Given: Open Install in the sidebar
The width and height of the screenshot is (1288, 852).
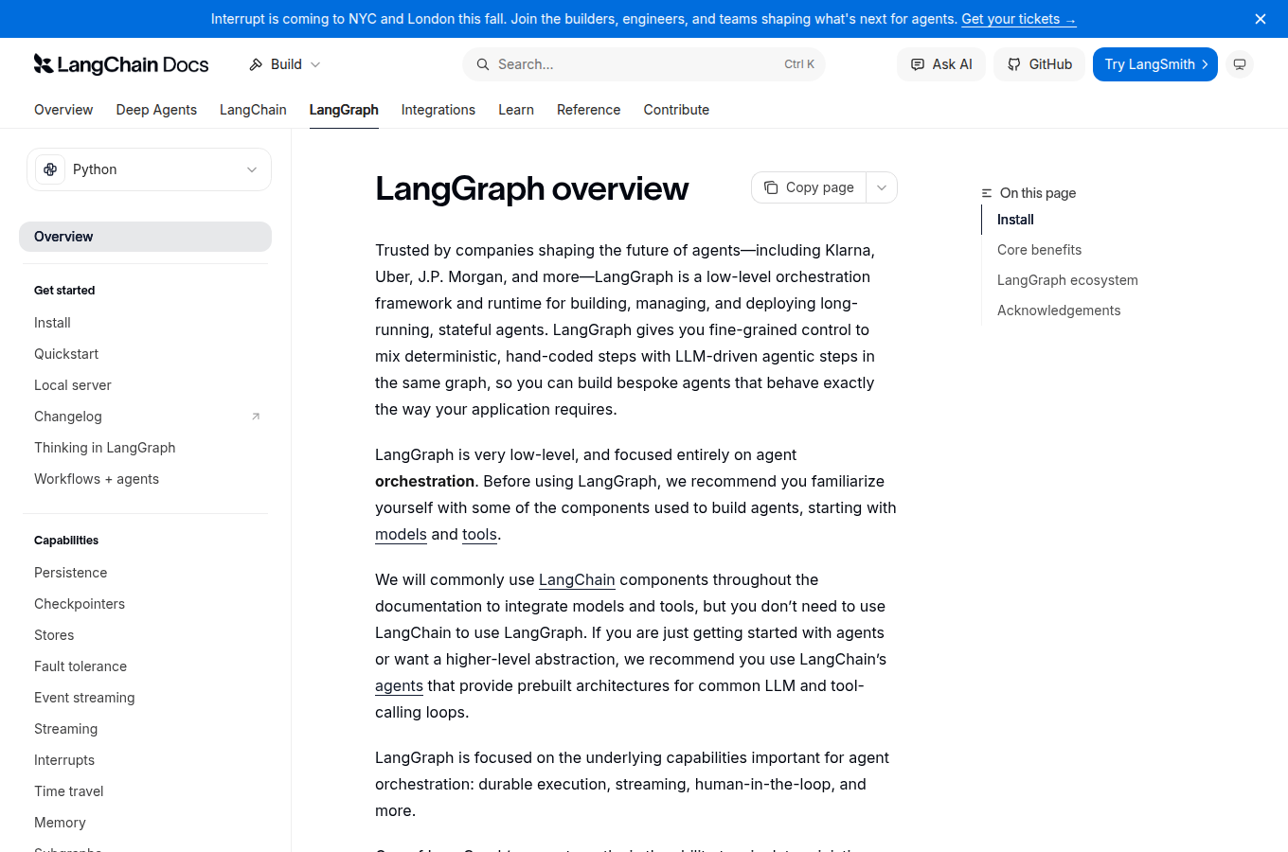Looking at the screenshot, I should point(52,323).
